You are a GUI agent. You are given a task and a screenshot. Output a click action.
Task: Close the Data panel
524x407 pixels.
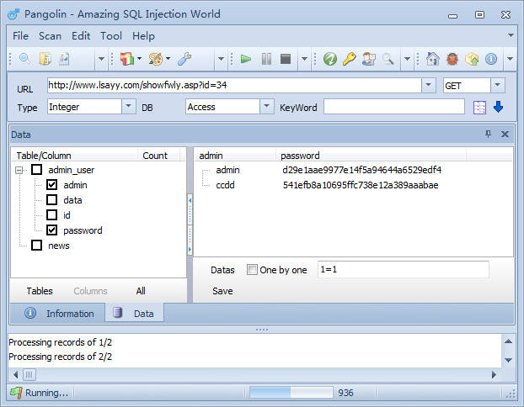(505, 134)
